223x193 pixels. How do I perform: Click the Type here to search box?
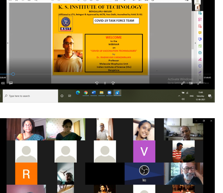click(30, 96)
